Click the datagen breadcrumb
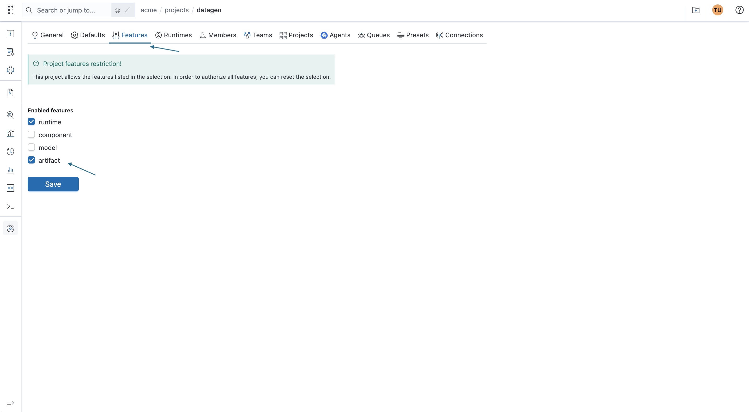Screen dimensions: 749x412 (x=209, y=10)
